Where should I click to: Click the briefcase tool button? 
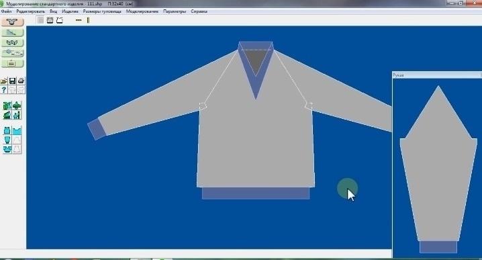[12, 63]
